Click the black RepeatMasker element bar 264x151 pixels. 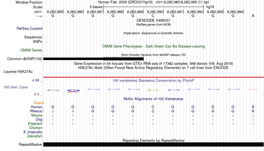[154, 144]
